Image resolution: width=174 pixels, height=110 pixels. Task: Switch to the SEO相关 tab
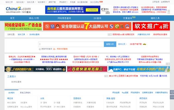11,93
